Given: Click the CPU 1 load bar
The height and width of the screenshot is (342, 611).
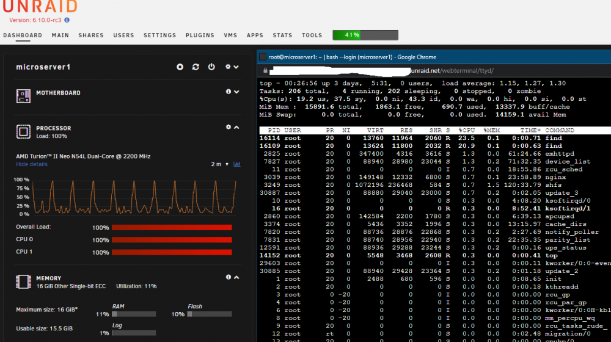Looking at the screenshot, I should coord(172,252).
